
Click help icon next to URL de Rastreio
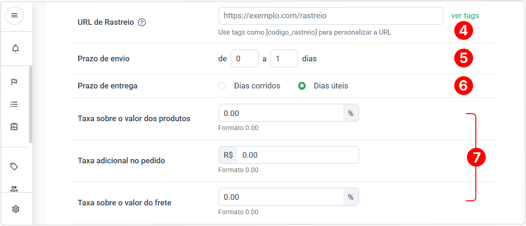142,22
